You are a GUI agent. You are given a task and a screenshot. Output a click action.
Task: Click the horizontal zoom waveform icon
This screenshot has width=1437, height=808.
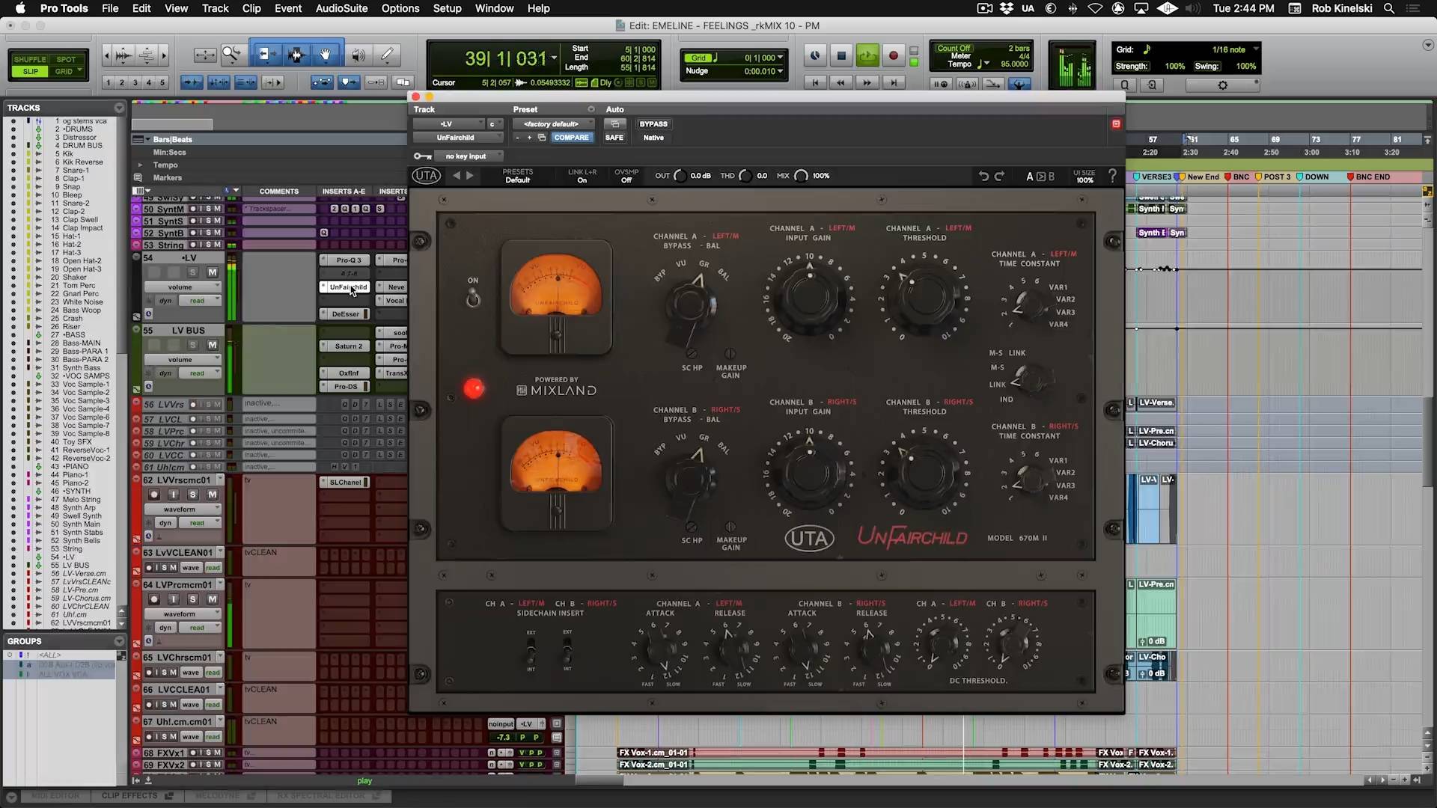pyautogui.click(x=123, y=55)
